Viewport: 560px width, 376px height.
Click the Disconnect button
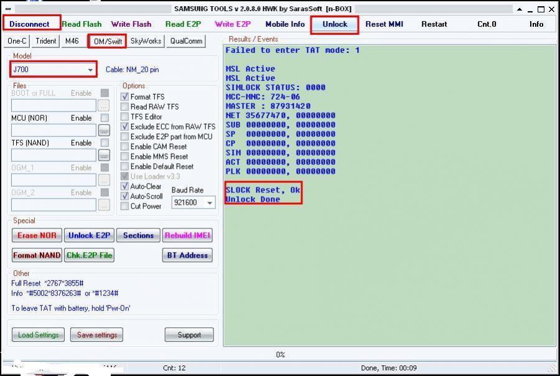(x=29, y=24)
